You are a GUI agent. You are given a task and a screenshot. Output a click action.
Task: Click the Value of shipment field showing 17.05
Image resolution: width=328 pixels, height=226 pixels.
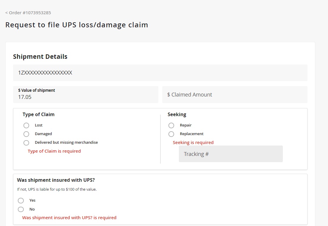(x=86, y=94)
